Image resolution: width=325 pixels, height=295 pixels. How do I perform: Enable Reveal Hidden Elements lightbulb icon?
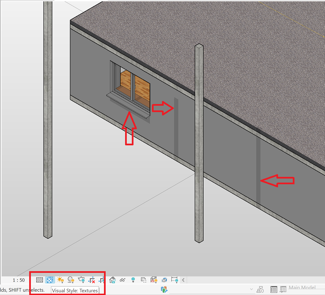[133, 280]
